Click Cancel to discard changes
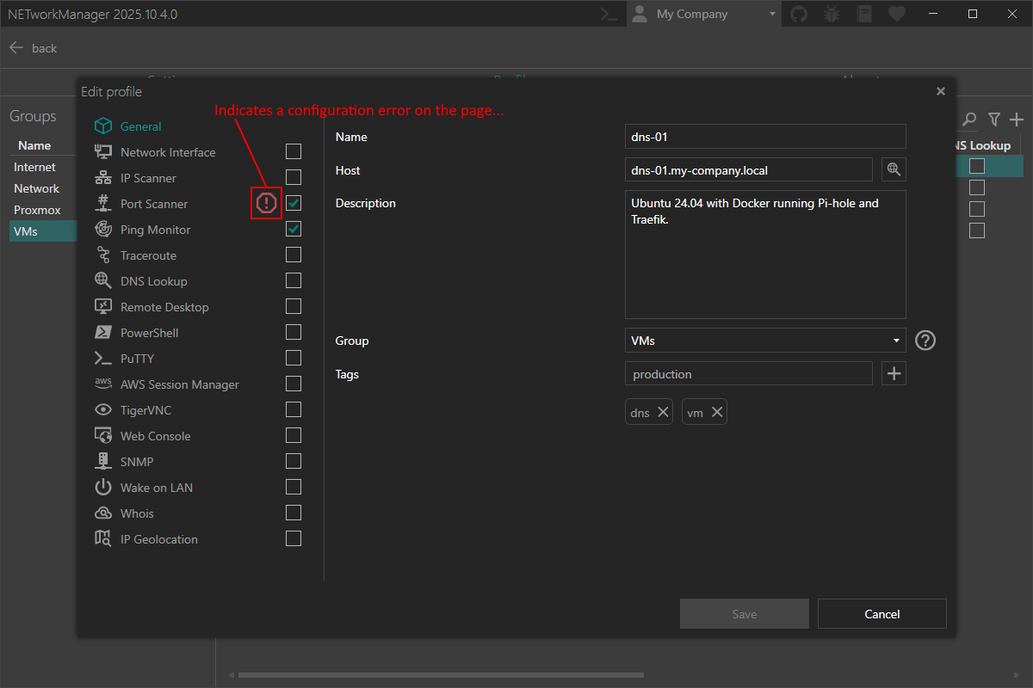This screenshot has width=1033, height=688. coord(881,613)
